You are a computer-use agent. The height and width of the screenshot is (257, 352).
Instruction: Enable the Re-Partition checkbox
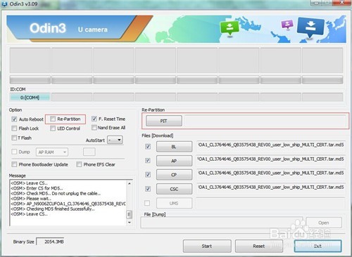tap(53, 119)
